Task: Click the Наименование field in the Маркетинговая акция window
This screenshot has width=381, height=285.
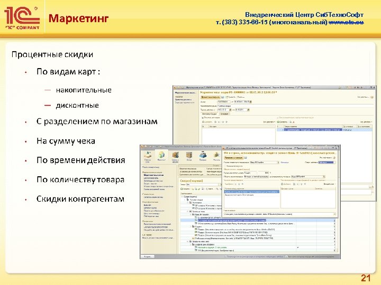Action: [x=295, y=106]
